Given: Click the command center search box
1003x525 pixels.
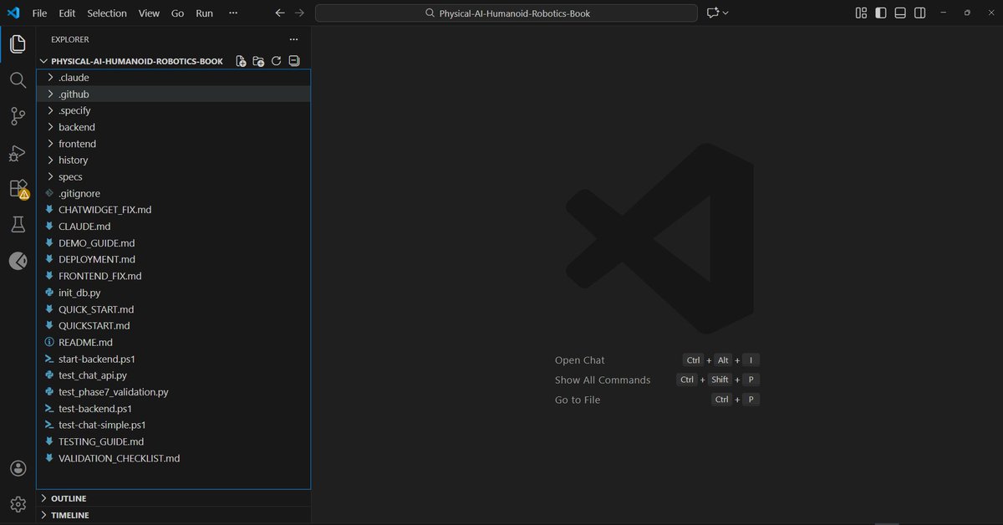Looking at the screenshot, I should 506,13.
